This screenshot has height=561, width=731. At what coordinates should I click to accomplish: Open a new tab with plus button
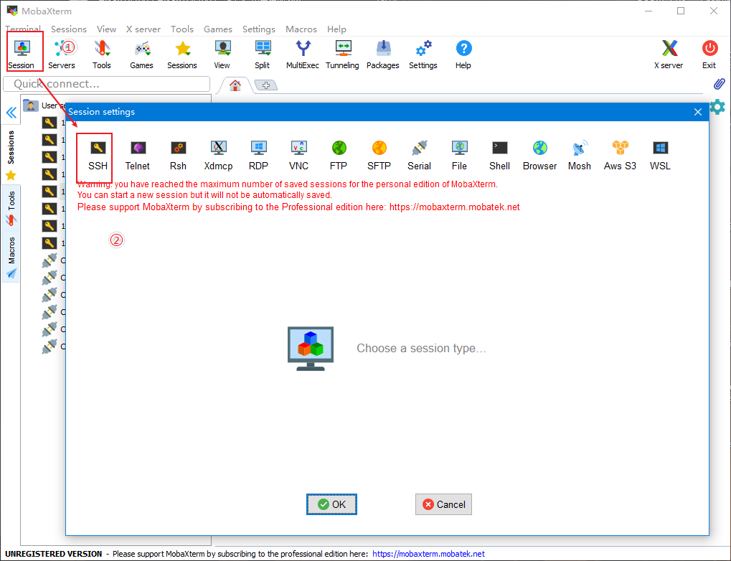(x=265, y=85)
